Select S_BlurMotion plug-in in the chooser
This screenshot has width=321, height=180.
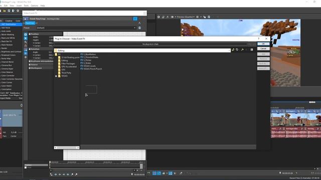pyautogui.click(x=88, y=54)
